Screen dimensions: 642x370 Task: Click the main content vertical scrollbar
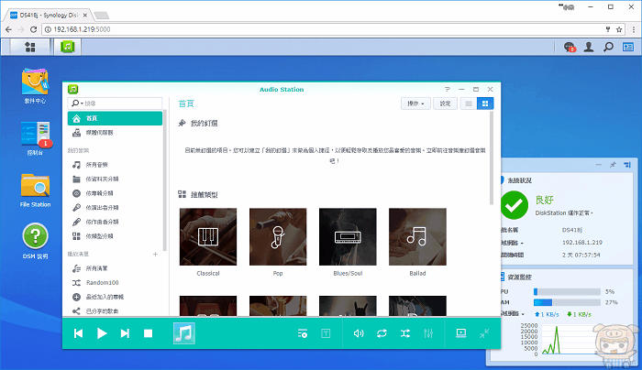click(x=492, y=158)
